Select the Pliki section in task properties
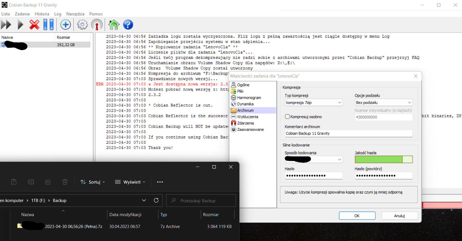This screenshot has height=241, width=462. [240, 91]
